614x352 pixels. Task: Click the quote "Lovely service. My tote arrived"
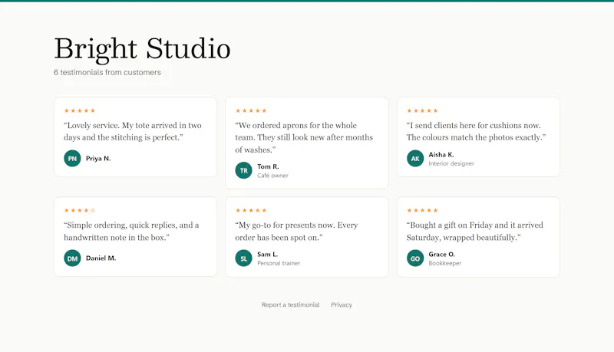click(x=133, y=131)
